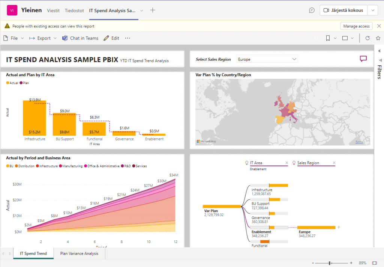384x267 pixels.
Task: Adjust the zoom slider handle
Action: click(330, 263)
